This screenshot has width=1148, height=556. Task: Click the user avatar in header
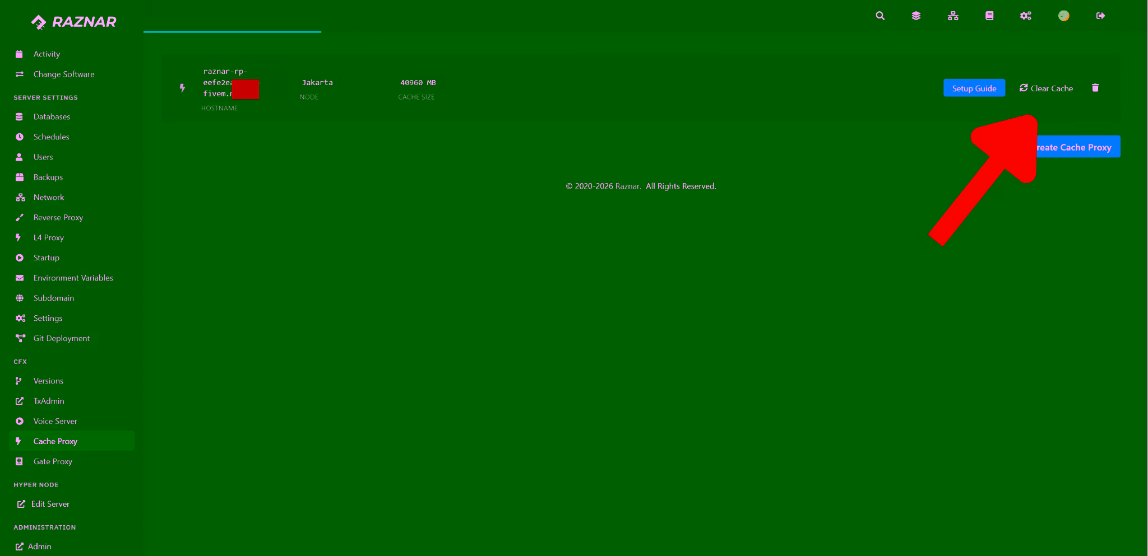(1063, 16)
